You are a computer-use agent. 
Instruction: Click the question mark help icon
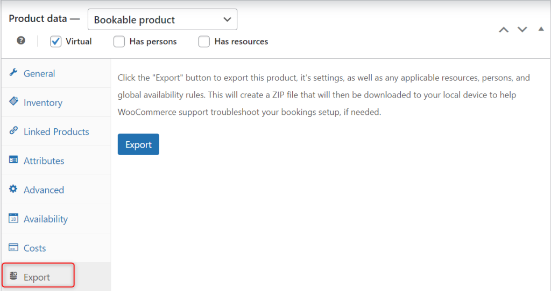coord(21,41)
